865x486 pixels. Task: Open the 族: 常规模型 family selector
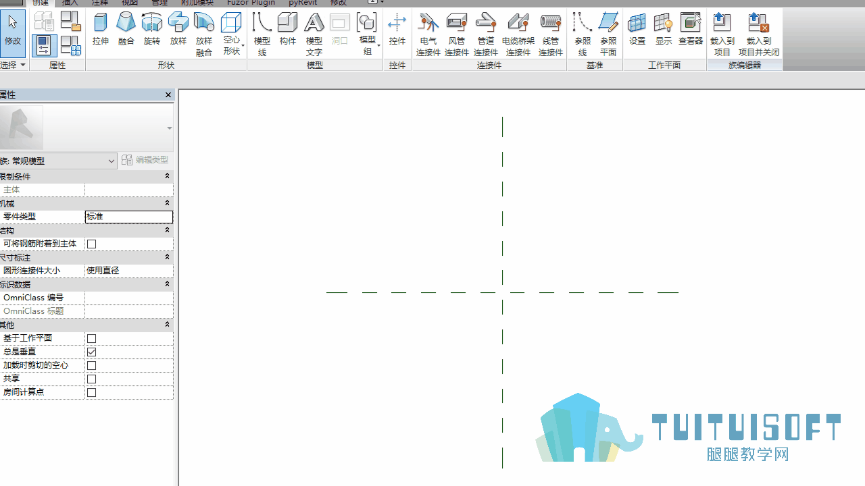(59, 161)
